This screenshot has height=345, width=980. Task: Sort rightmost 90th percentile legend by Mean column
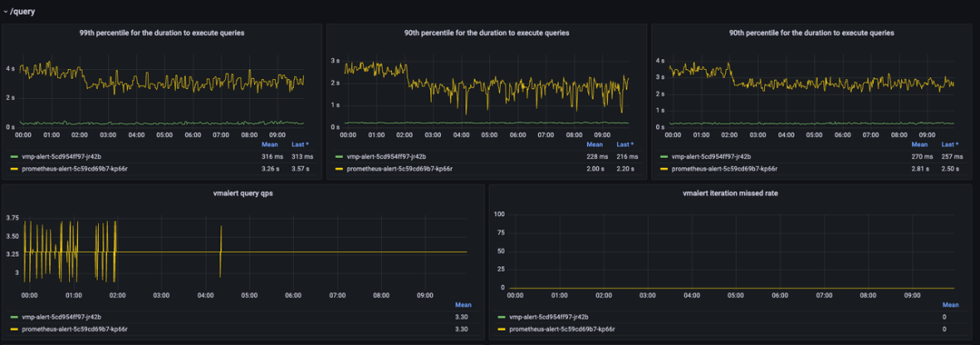tap(919, 144)
